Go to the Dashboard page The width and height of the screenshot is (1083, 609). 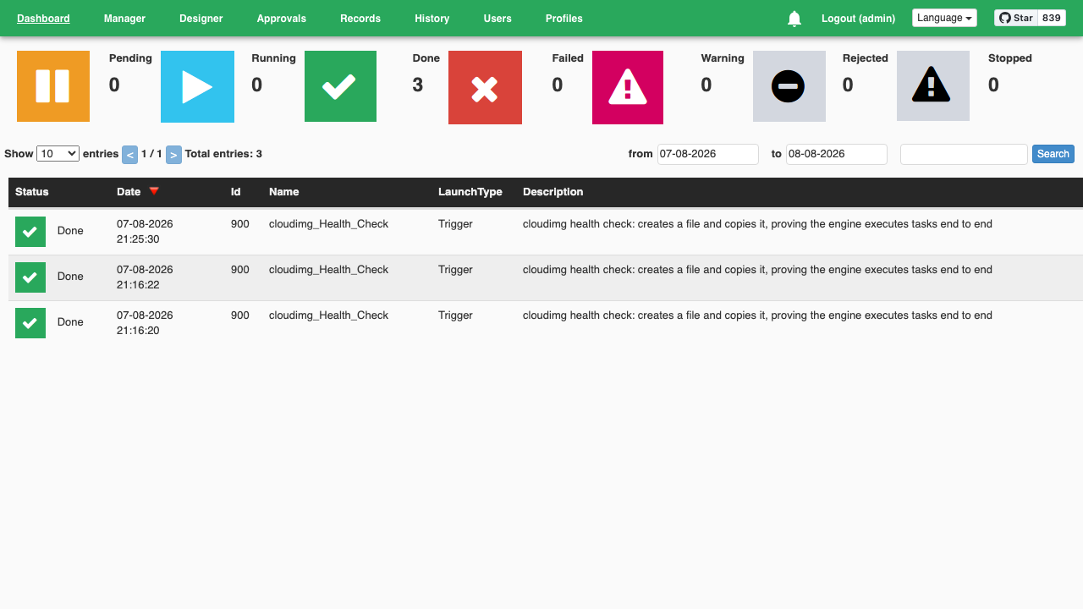[43, 19]
